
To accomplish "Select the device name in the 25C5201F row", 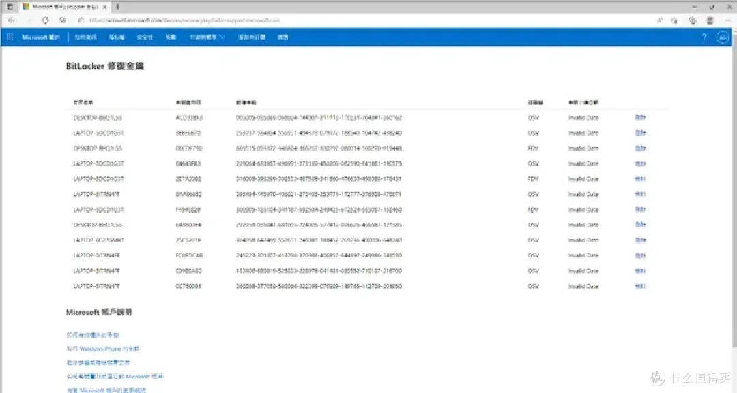I will point(98,240).
